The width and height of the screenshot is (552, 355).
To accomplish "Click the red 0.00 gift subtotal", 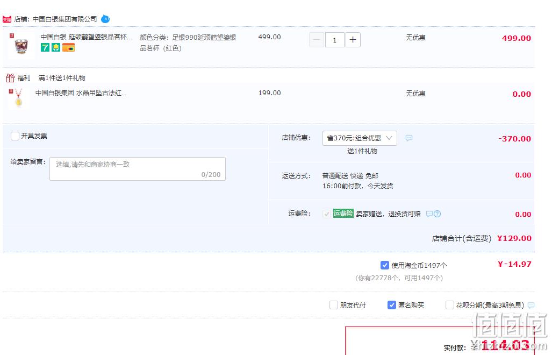I will pos(521,94).
